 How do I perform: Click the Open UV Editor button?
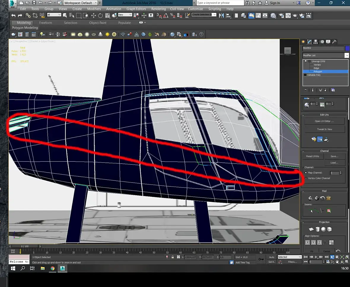pyautogui.click(x=324, y=121)
